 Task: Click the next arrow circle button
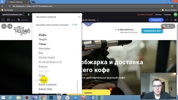pos(10,26)
